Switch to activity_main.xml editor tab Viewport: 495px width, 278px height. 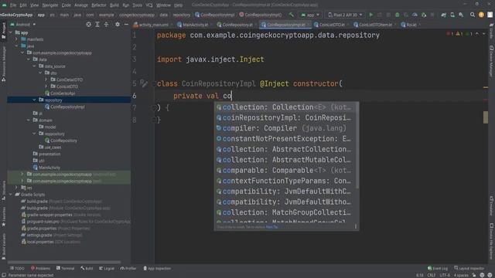(152, 24)
